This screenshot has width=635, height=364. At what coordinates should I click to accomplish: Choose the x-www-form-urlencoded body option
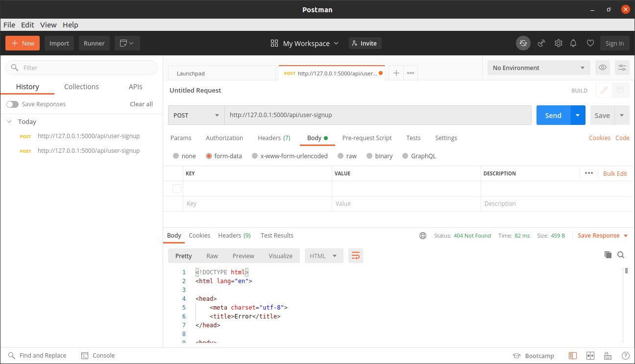255,156
